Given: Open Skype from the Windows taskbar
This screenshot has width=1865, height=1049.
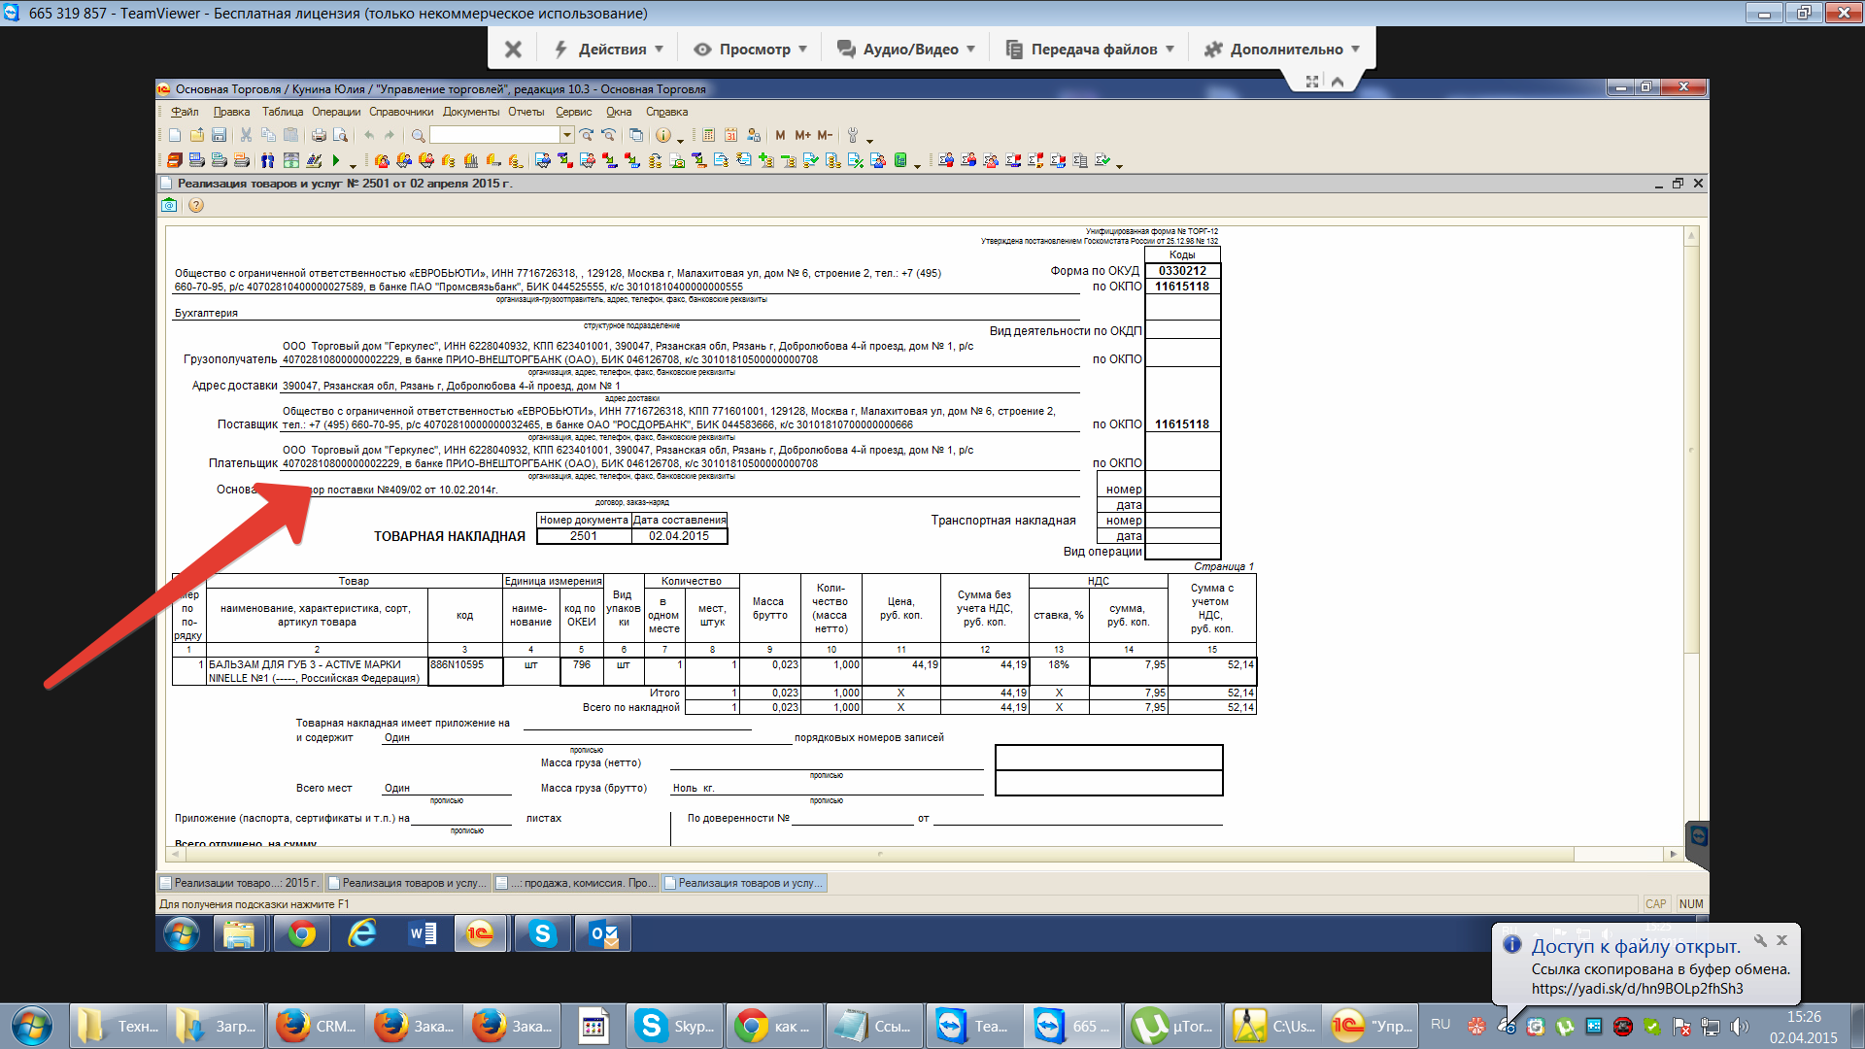Looking at the screenshot, I should tap(675, 1026).
